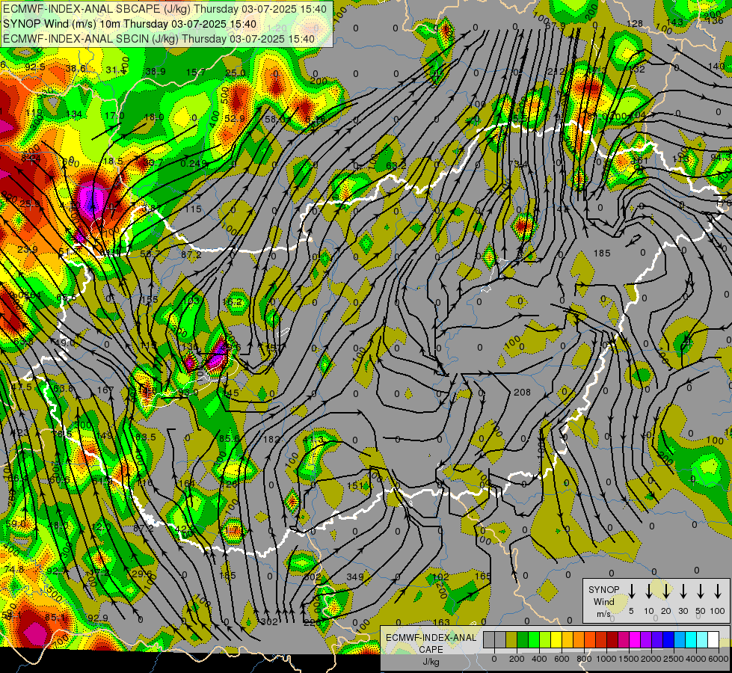Click the 400 tick label on CAPE legend

539,659
